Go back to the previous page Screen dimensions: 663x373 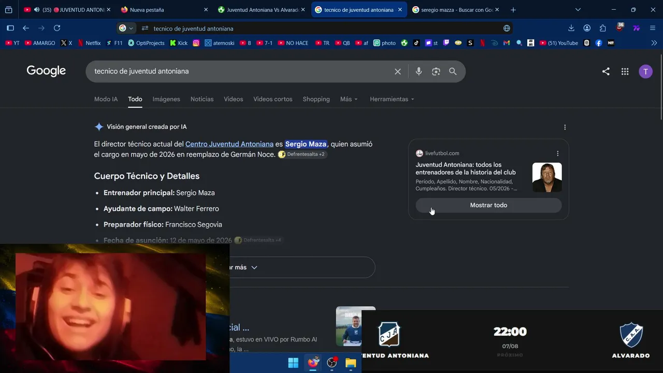point(26,28)
